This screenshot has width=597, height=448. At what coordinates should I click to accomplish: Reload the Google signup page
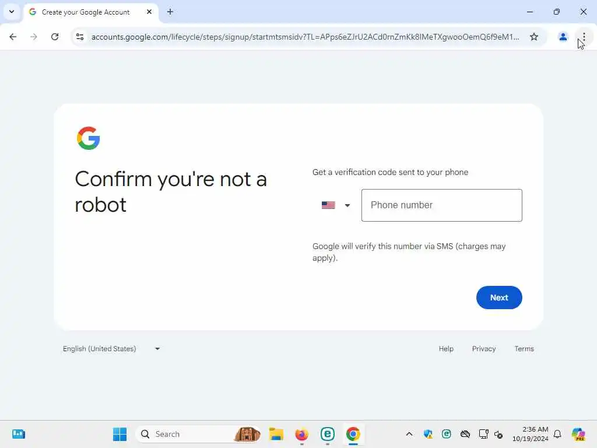coord(55,37)
